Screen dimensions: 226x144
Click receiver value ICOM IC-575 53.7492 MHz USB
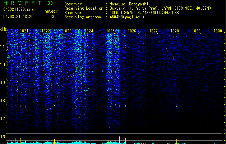tap(144, 13)
